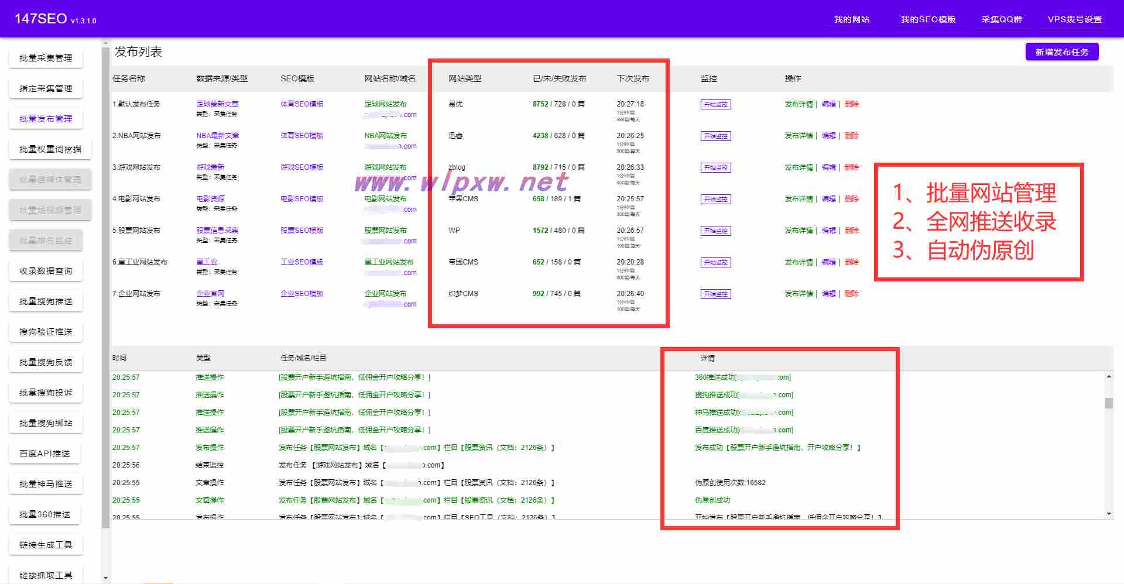The width and height of the screenshot is (1124, 584).
Task: Open 游戏最新 data source link
Action: pos(210,167)
